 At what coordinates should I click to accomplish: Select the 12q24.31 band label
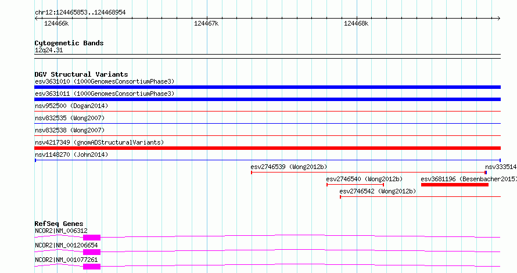tap(49, 51)
